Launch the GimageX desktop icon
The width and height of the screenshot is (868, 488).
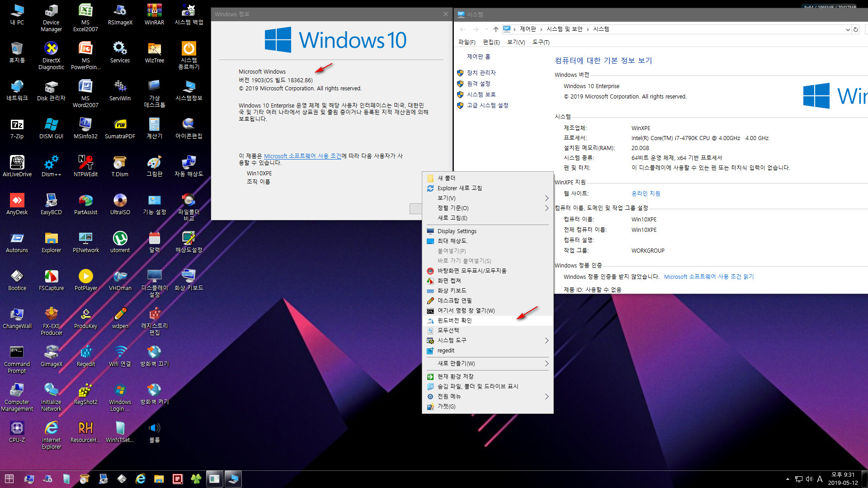pyautogui.click(x=51, y=357)
